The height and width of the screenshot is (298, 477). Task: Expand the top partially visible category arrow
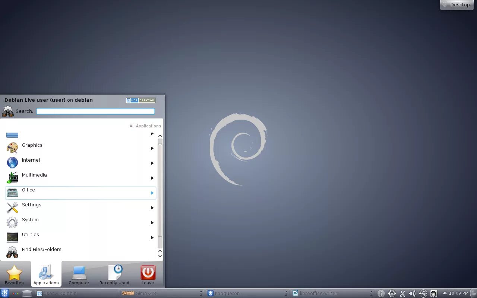(x=152, y=133)
